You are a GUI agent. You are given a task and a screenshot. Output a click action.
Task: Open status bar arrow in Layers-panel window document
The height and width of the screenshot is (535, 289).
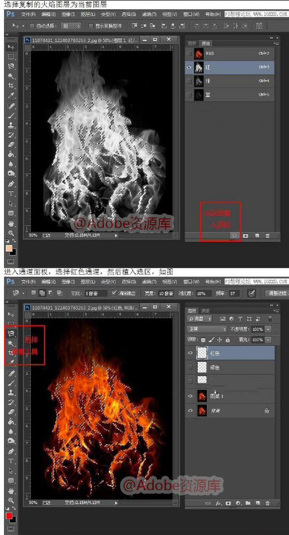pyautogui.click(x=116, y=503)
